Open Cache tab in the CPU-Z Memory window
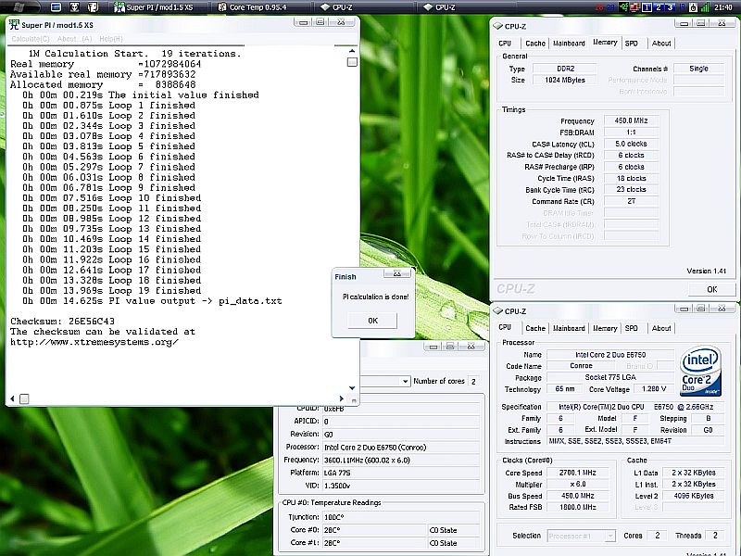 (535, 43)
